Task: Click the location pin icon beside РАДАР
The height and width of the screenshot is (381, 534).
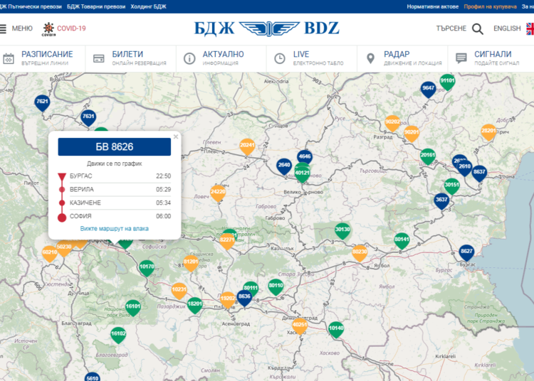Action: point(370,58)
